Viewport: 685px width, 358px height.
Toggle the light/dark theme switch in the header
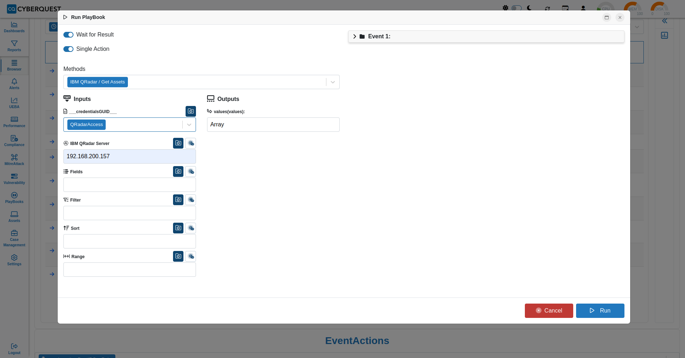pos(516,8)
